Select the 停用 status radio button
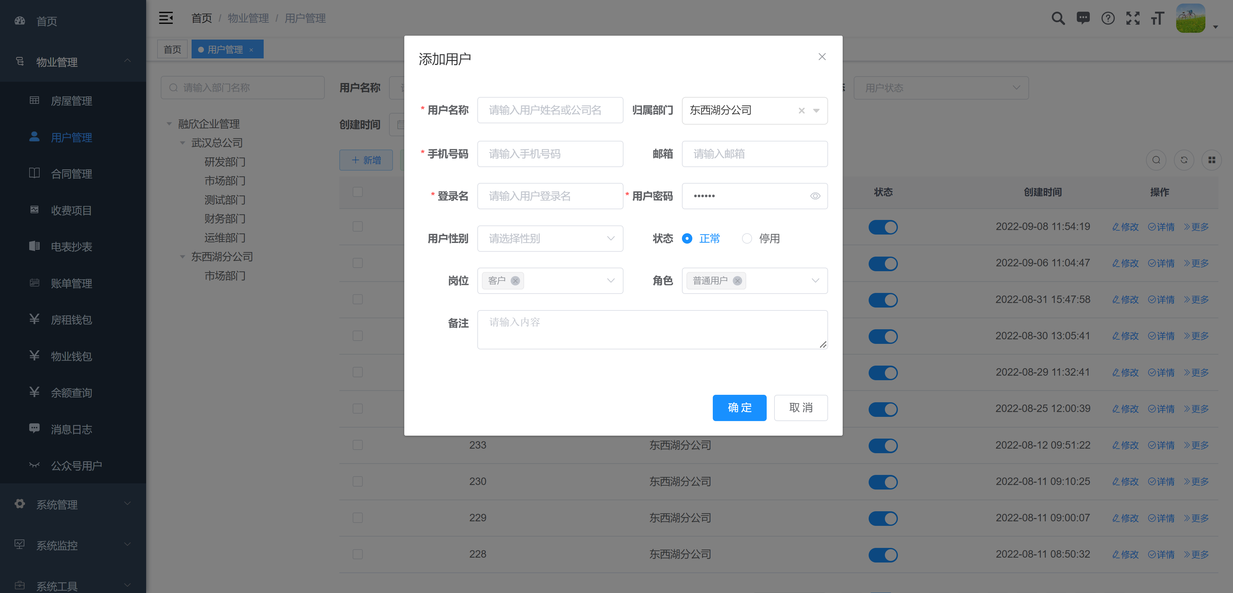1233x593 pixels. [747, 239]
